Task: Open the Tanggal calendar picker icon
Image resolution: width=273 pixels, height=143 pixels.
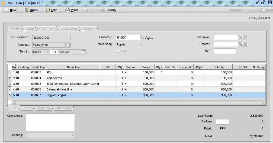Action: [68, 45]
